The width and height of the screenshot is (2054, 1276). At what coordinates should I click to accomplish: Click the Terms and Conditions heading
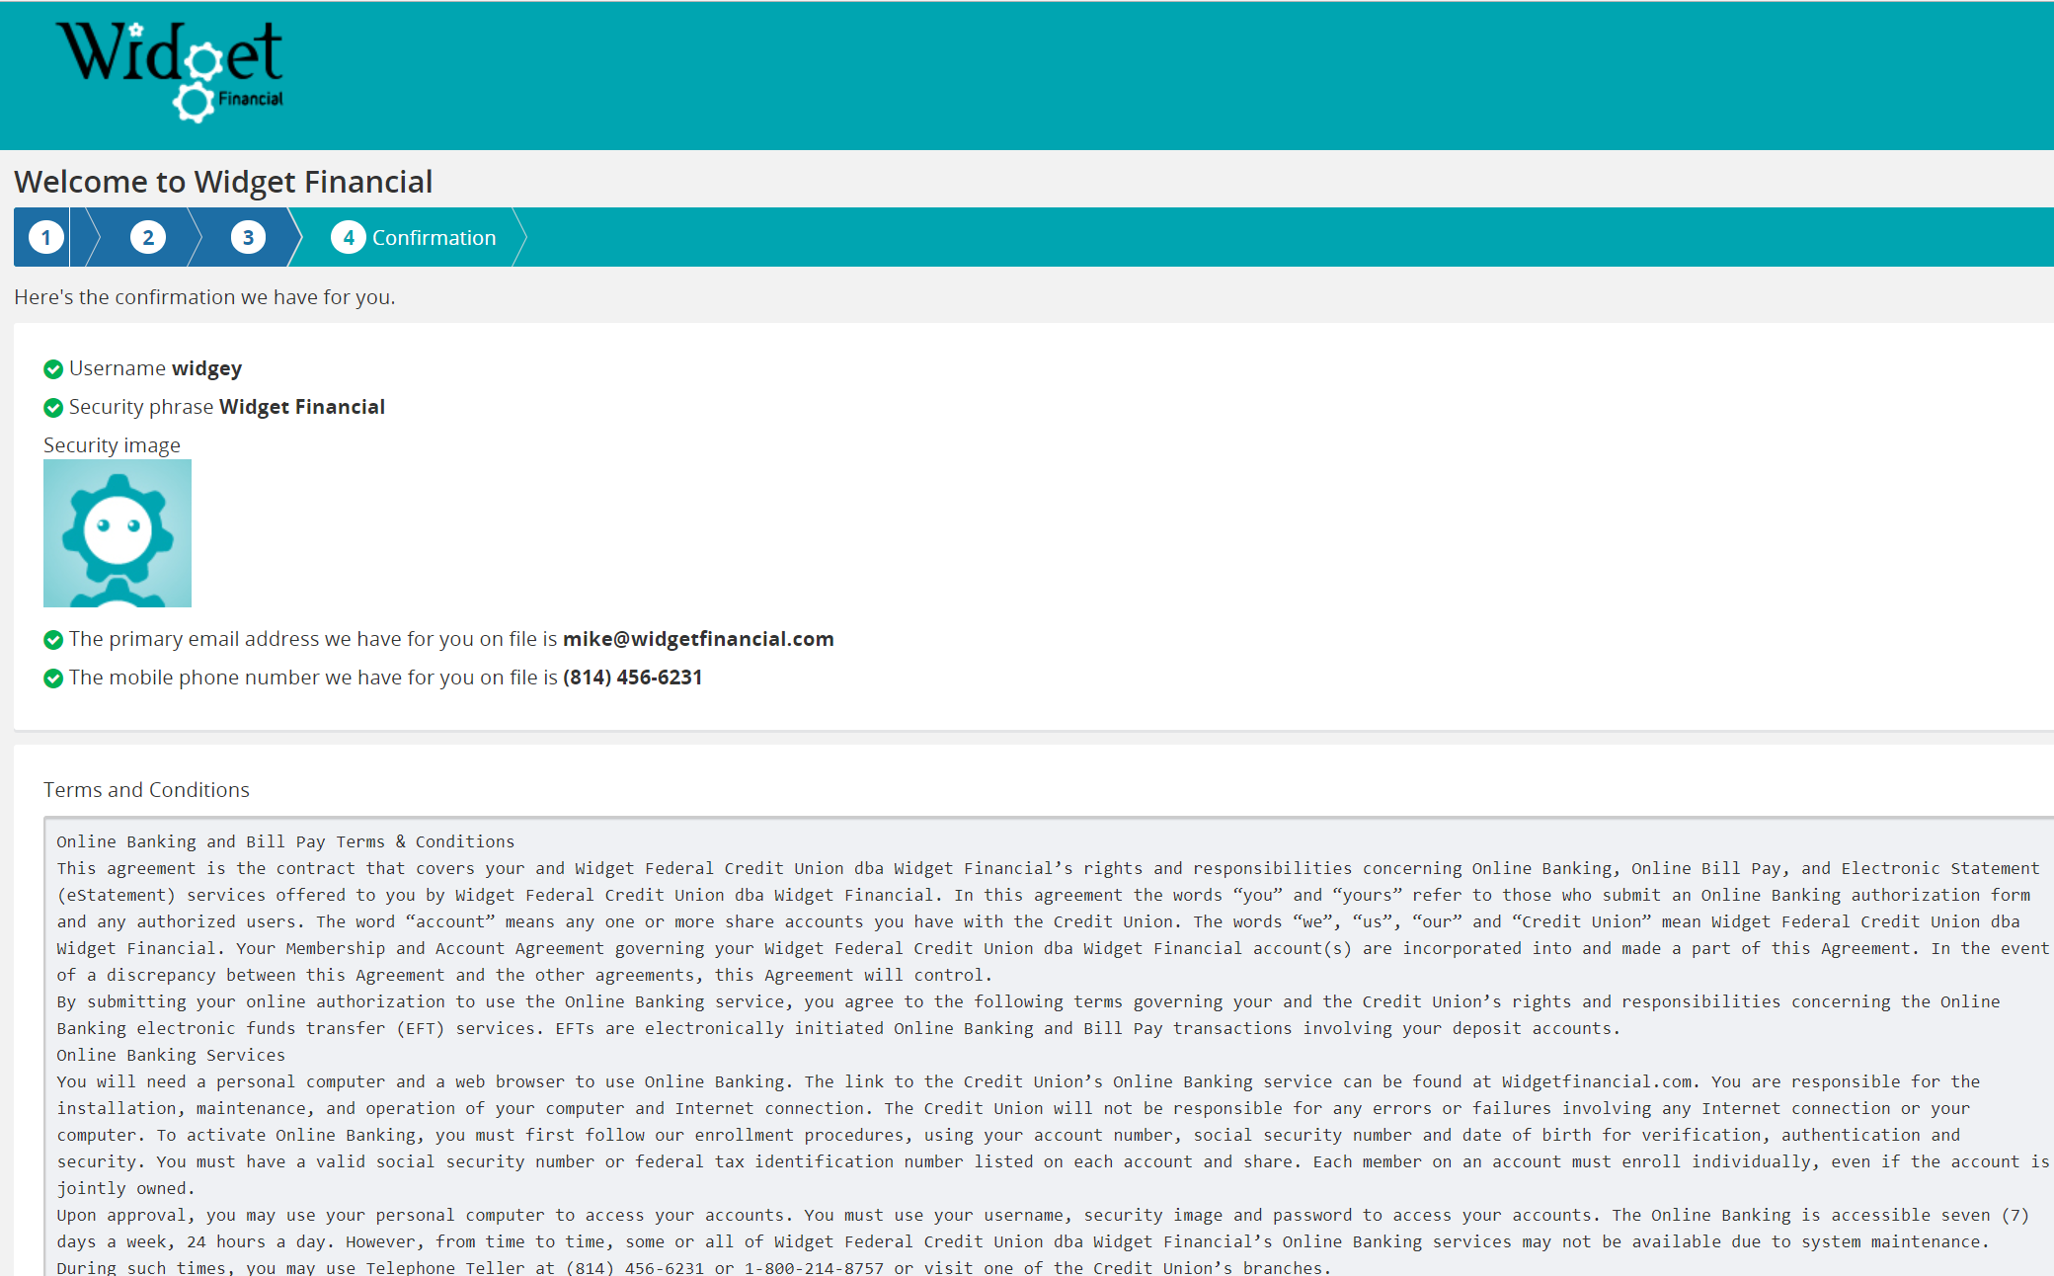point(146,790)
